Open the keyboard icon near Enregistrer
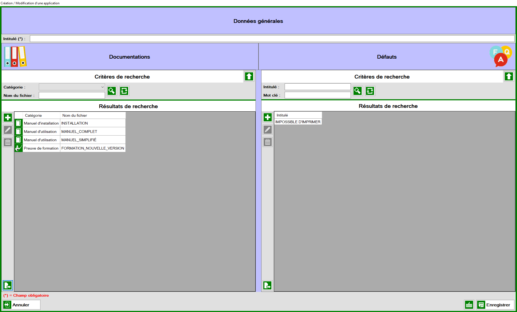The width and height of the screenshot is (517, 312). [469, 305]
